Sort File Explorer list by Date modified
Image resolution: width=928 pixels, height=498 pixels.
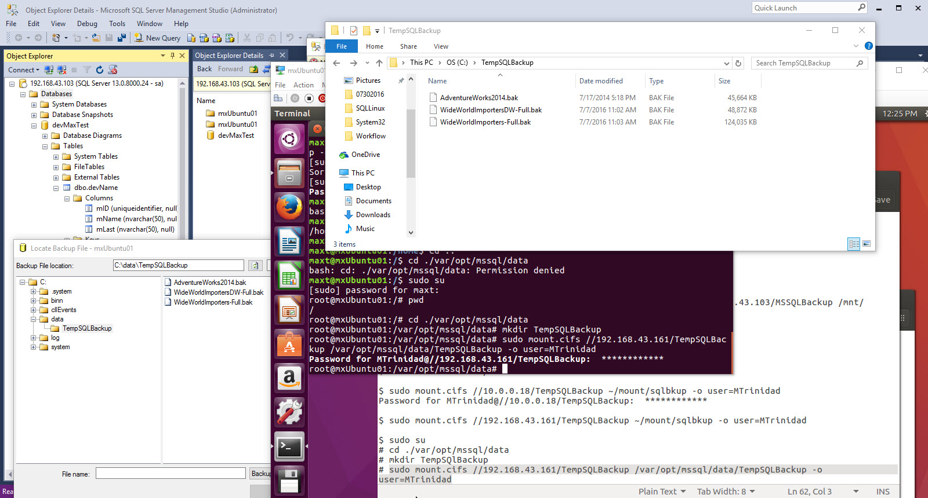[601, 81]
